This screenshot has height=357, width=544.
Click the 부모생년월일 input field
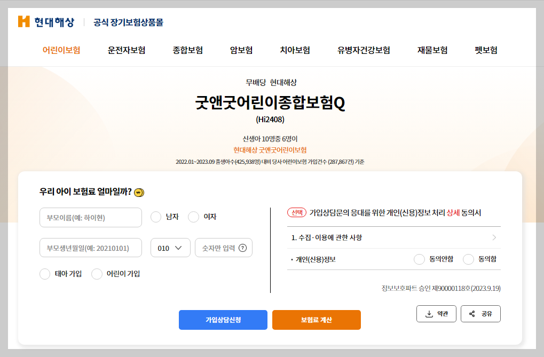(91, 248)
